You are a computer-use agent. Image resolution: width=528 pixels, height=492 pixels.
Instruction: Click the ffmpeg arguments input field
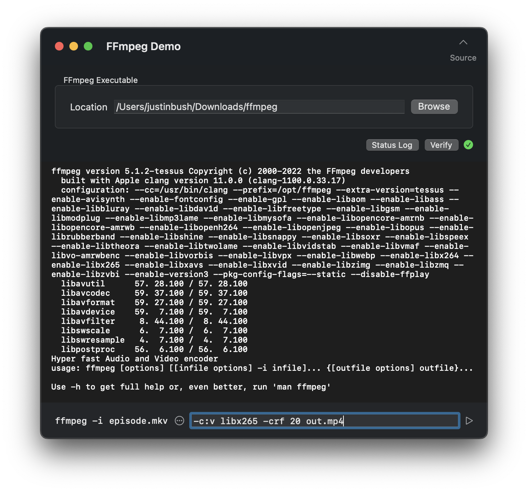coord(325,421)
